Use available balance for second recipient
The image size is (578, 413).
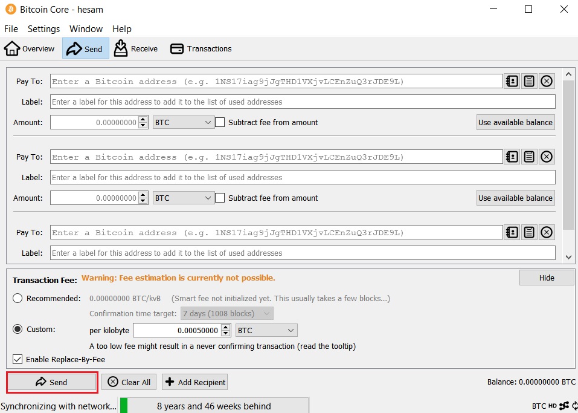tap(515, 198)
